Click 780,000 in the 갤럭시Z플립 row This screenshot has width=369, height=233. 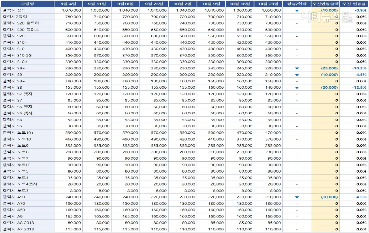tap(73, 17)
